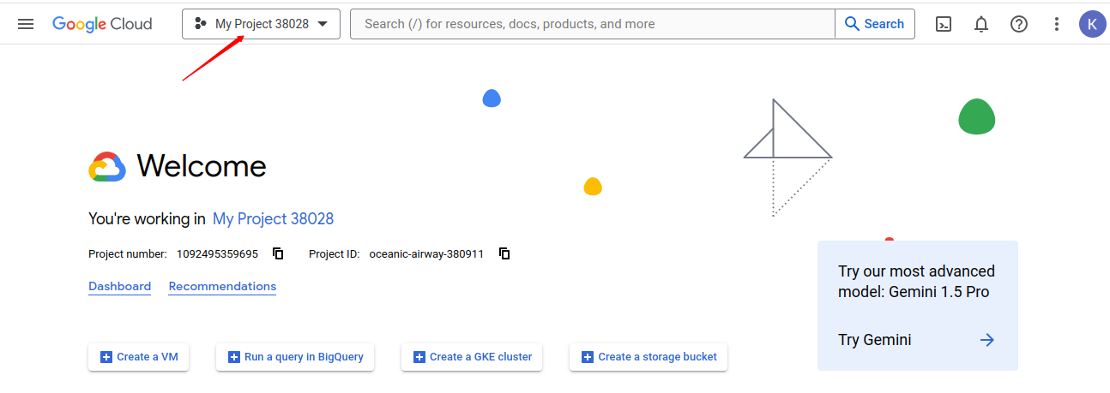Open the Recommendations link
Viewport: 1110px width, 393px height.
(222, 287)
